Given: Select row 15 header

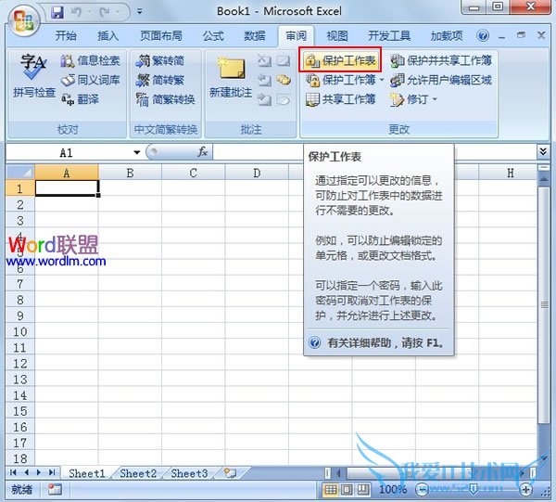Looking at the screenshot, I should [x=20, y=411].
